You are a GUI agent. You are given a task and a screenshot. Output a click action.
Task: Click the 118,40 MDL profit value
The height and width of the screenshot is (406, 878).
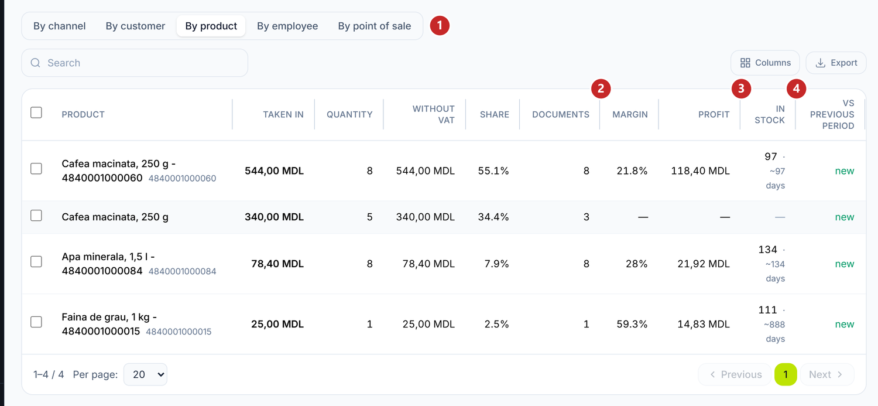click(x=701, y=170)
